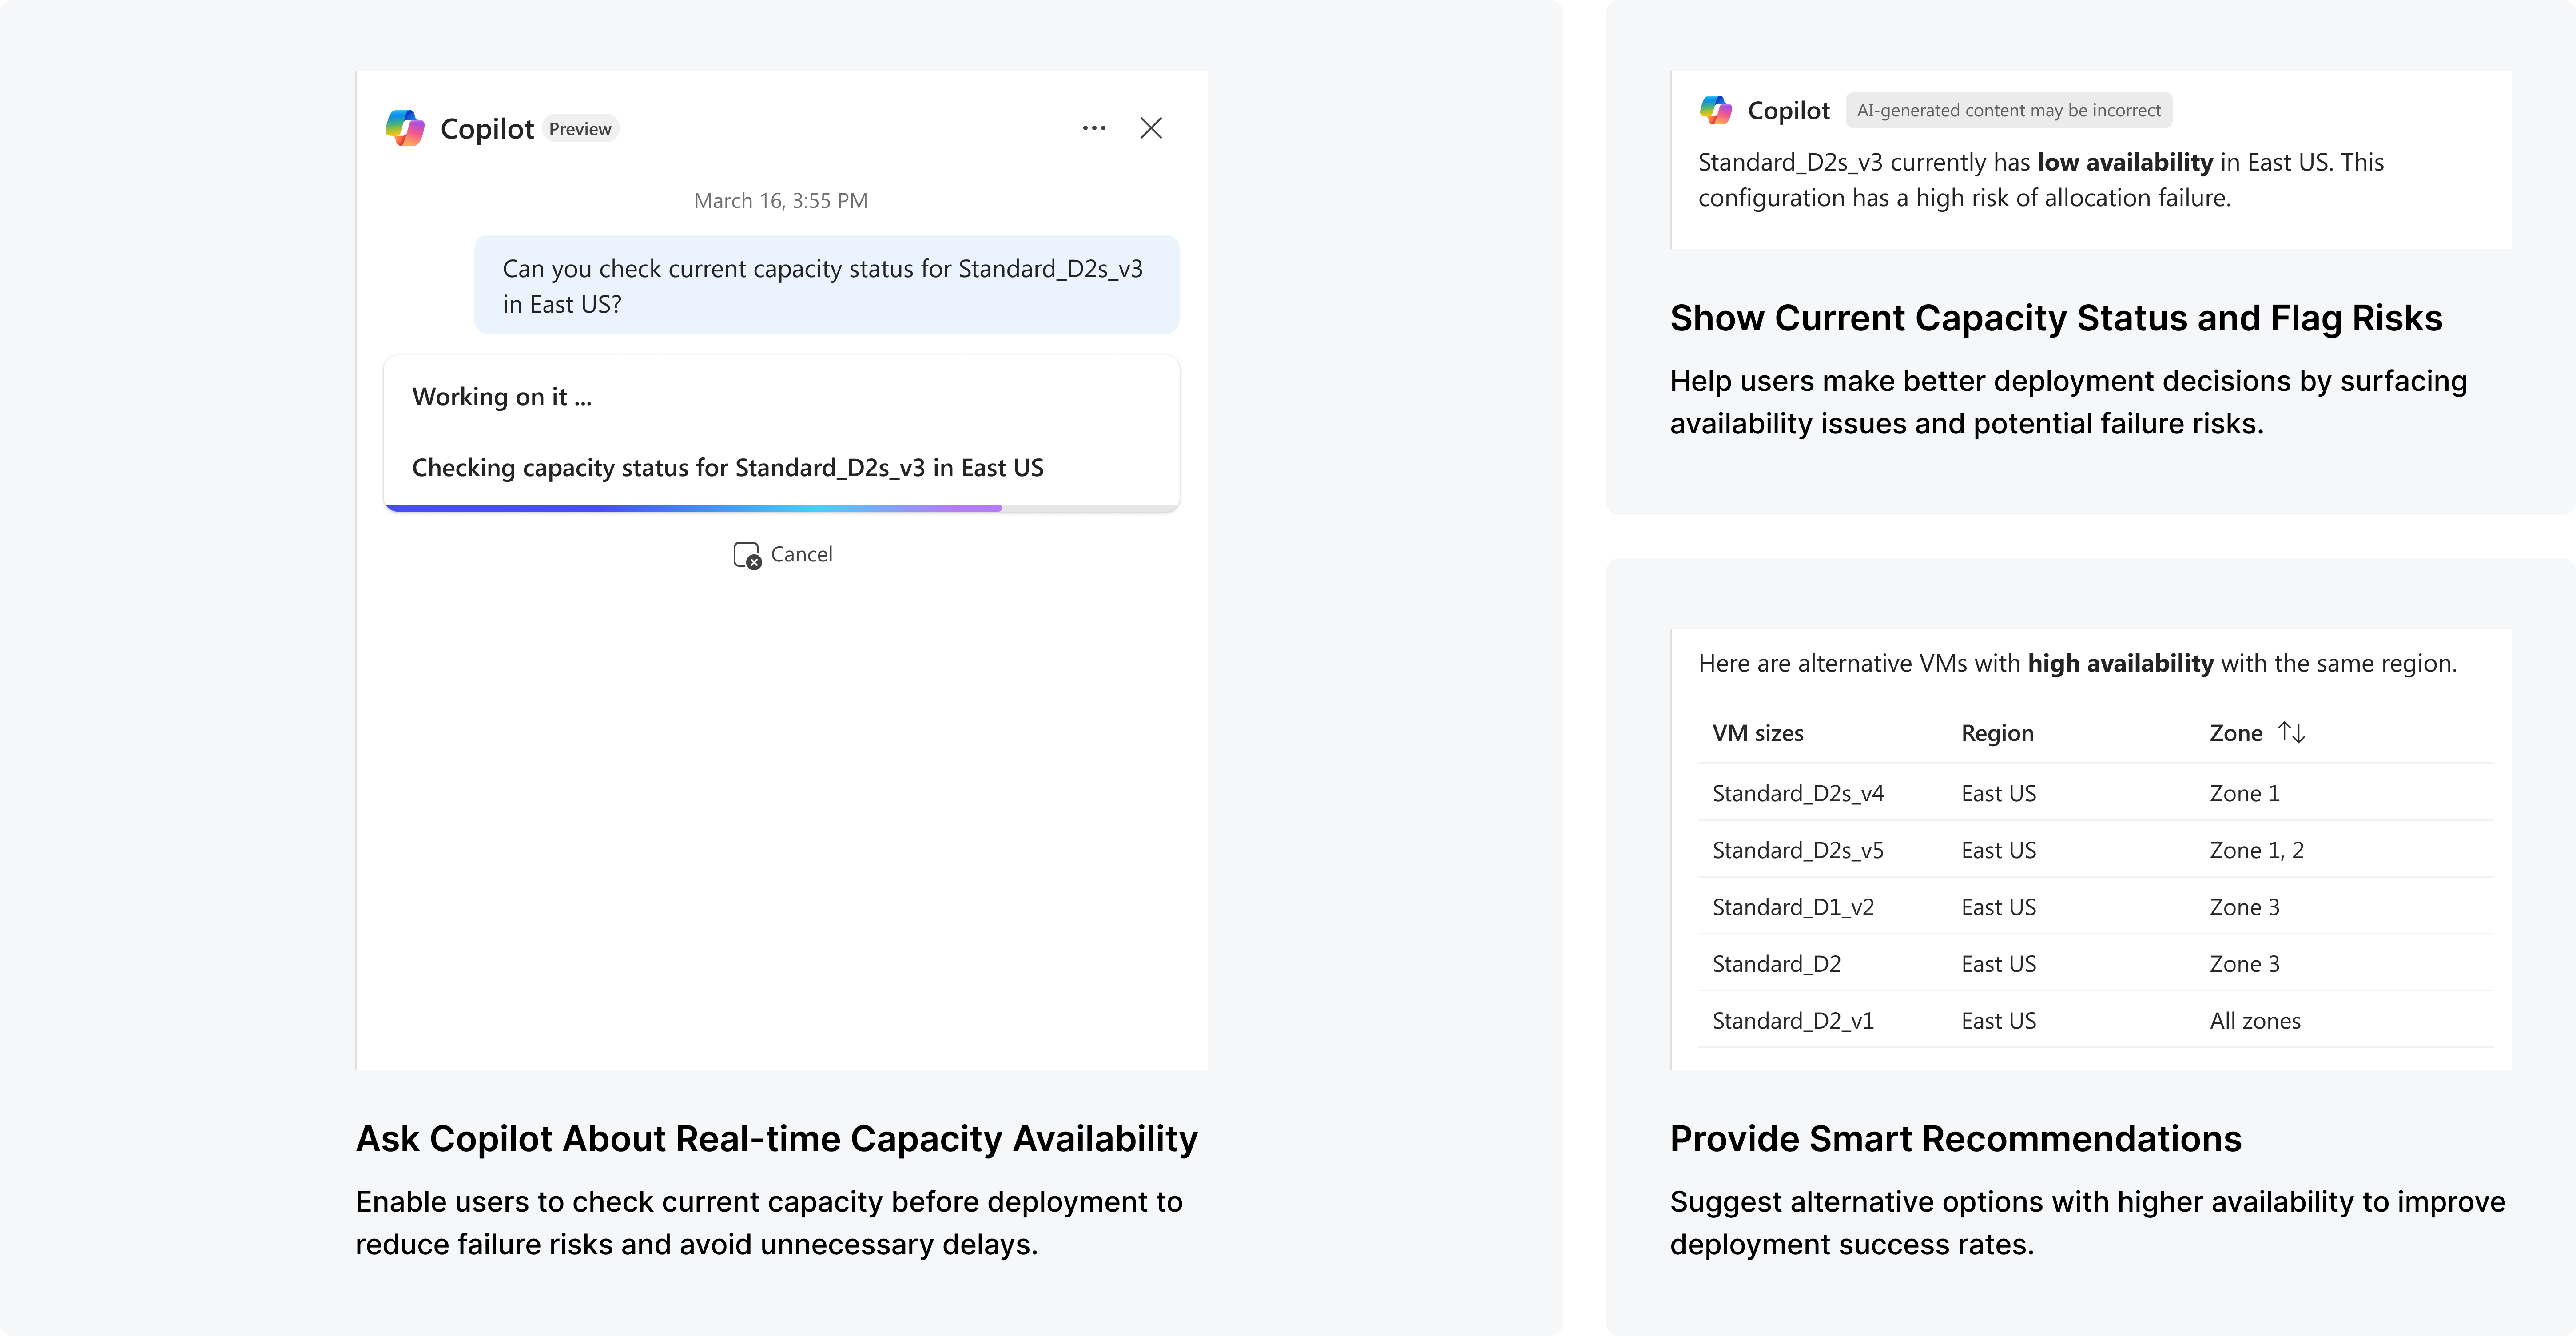Open the more options ellipsis menu
Image resolution: width=2576 pixels, height=1336 pixels.
pyautogui.click(x=1094, y=128)
